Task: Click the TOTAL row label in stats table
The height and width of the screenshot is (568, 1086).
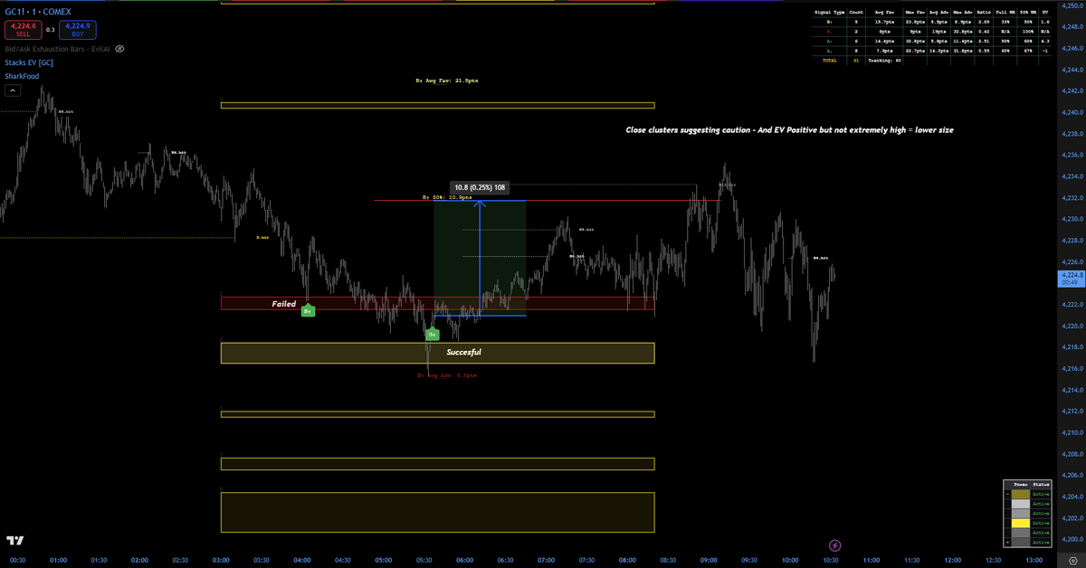Action: pyautogui.click(x=830, y=60)
